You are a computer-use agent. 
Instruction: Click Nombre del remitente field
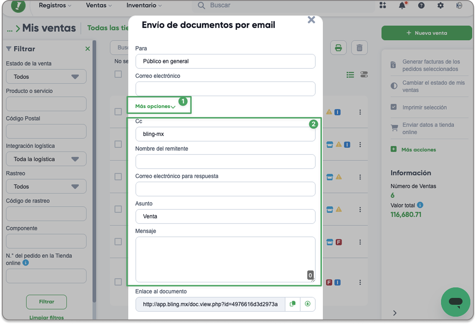coord(225,161)
